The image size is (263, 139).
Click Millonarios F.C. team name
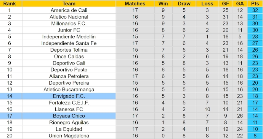pyautogui.click(x=69, y=24)
